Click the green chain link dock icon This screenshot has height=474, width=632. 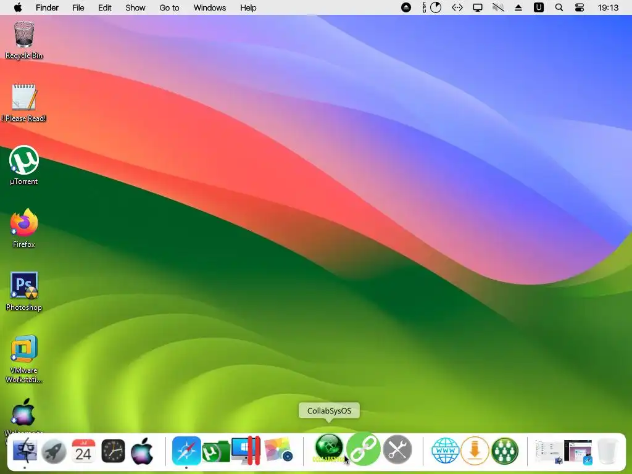coord(363,449)
